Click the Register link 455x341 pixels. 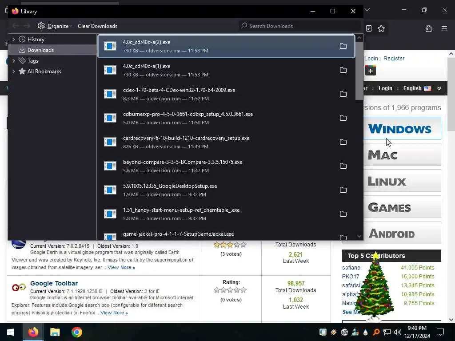(394, 58)
